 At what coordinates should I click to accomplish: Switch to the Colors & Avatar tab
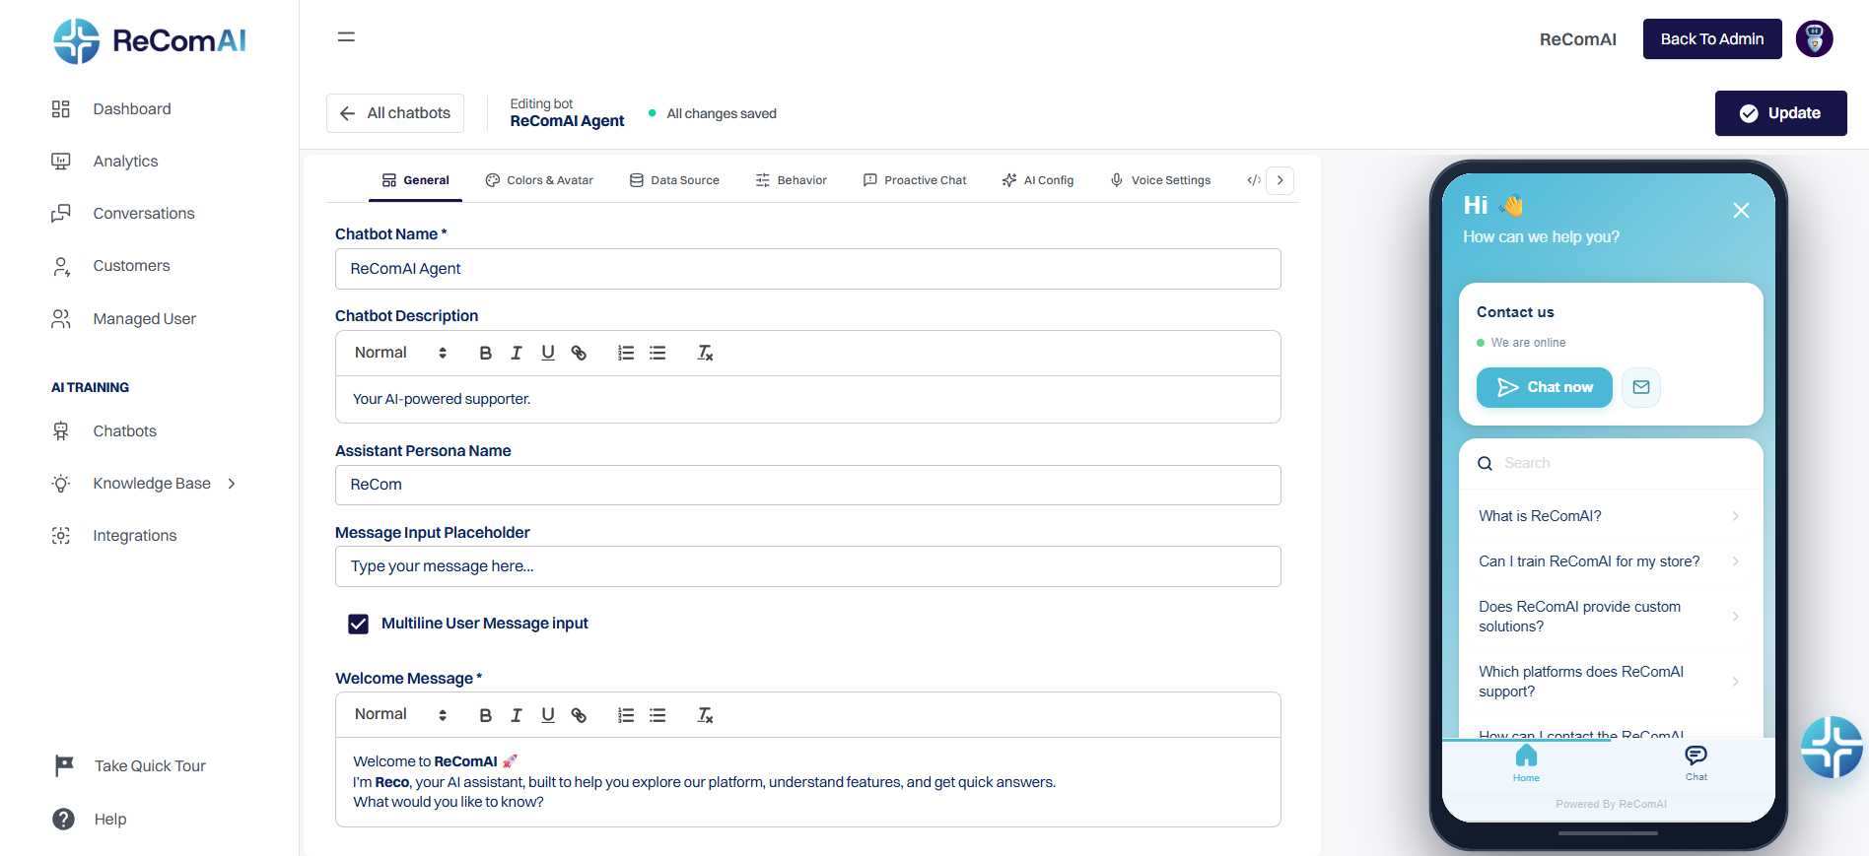[x=539, y=180]
